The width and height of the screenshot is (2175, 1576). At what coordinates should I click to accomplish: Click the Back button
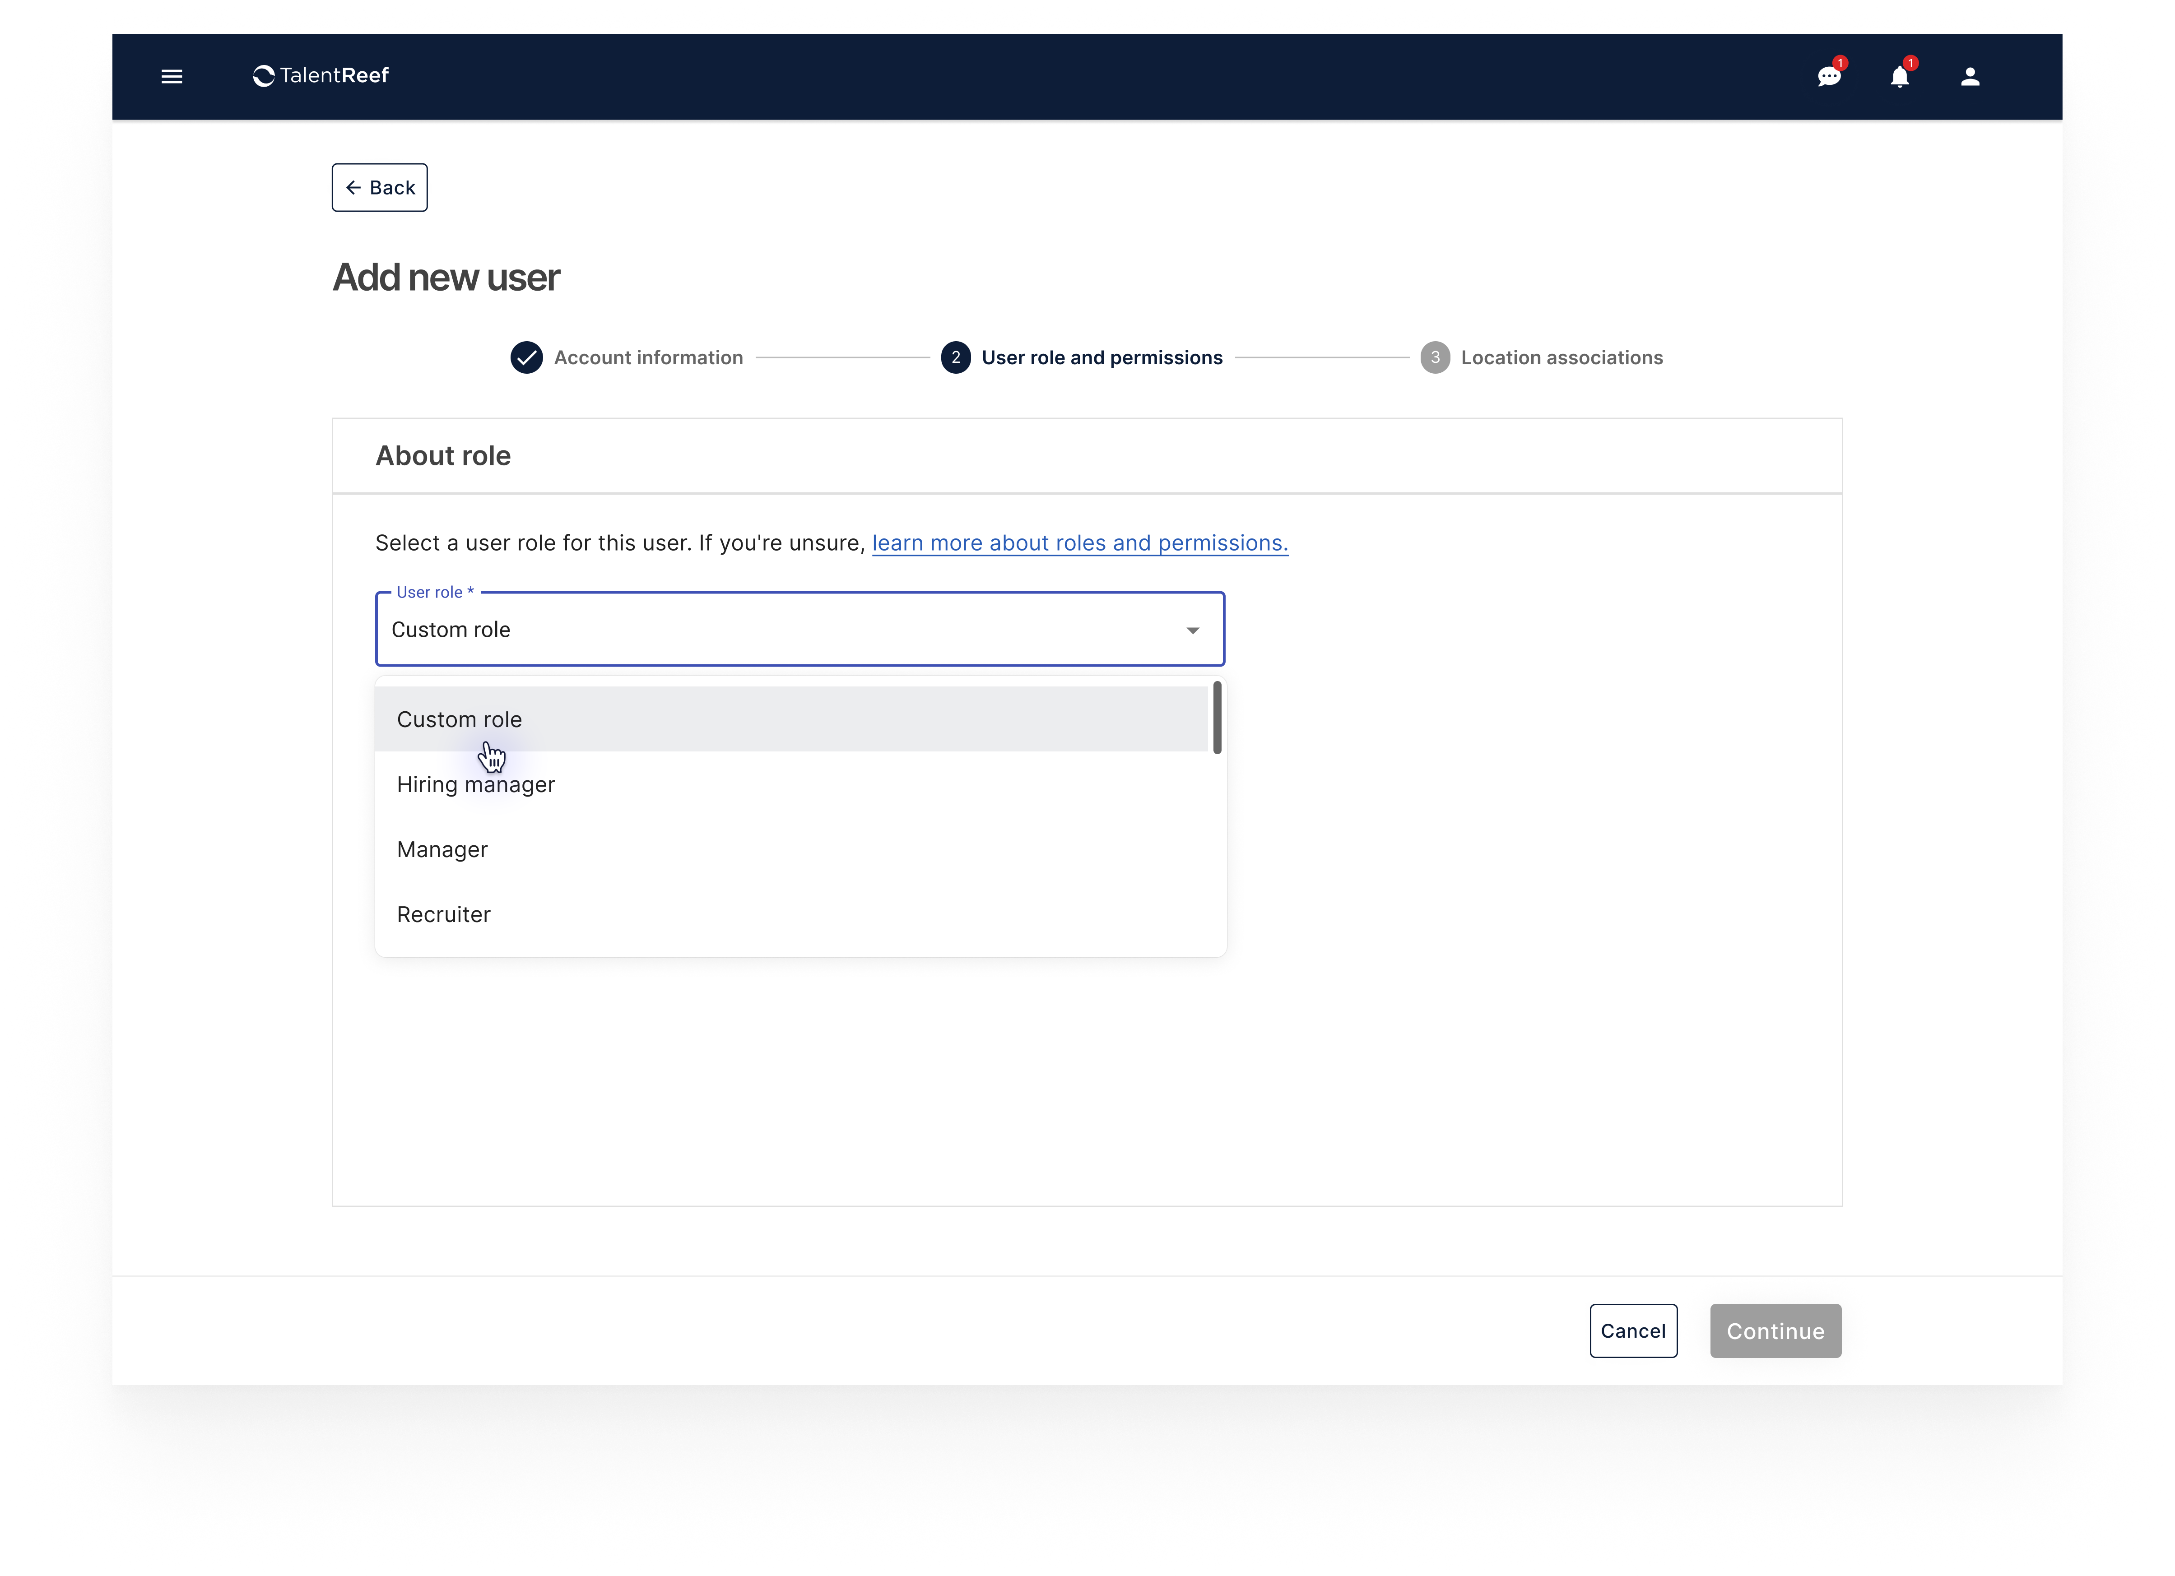(380, 188)
